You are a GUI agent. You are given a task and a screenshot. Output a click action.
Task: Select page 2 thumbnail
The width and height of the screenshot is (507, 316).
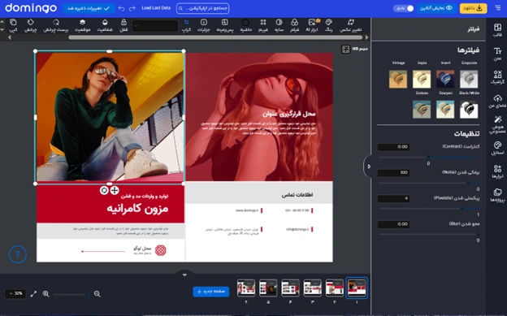334,288
